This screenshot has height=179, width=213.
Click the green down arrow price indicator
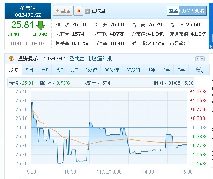(x=40, y=25)
